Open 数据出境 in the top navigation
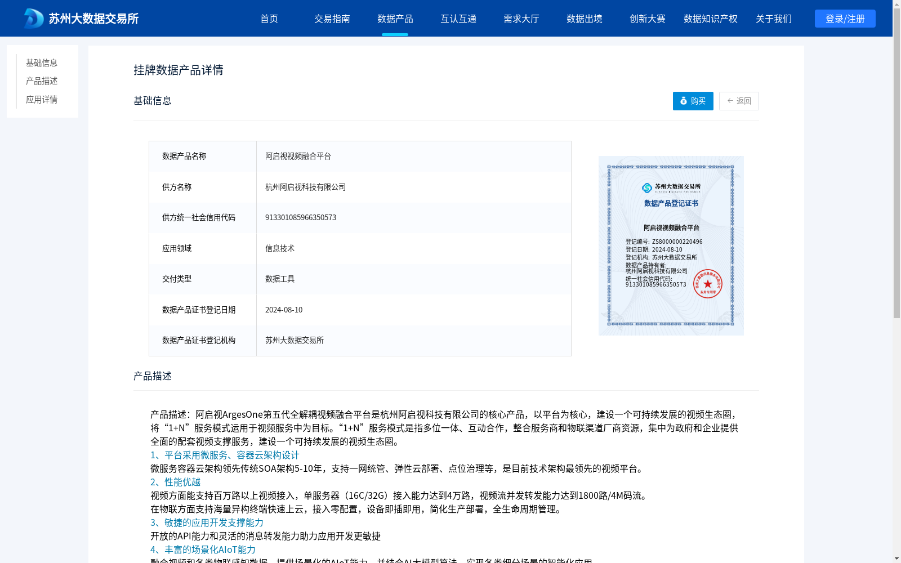The width and height of the screenshot is (901, 563). [x=585, y=19]
